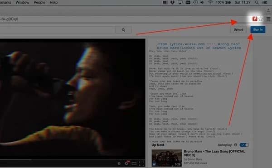Toggle the Autoplay switch off
The width and height of the screenshot is (272, 168).
[244, 145]
